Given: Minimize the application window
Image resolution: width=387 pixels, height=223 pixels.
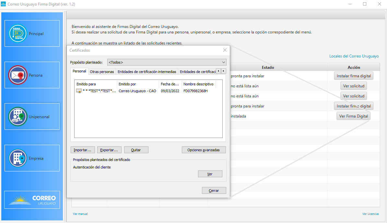Looking at the screenshot, I should (350, 4).
